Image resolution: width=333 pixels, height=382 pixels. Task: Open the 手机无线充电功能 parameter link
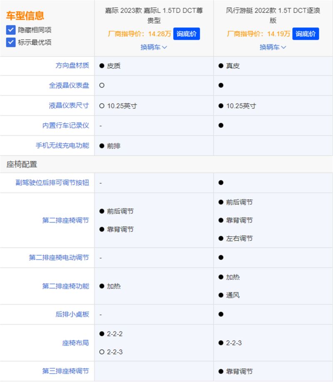(x=62, y=145)
